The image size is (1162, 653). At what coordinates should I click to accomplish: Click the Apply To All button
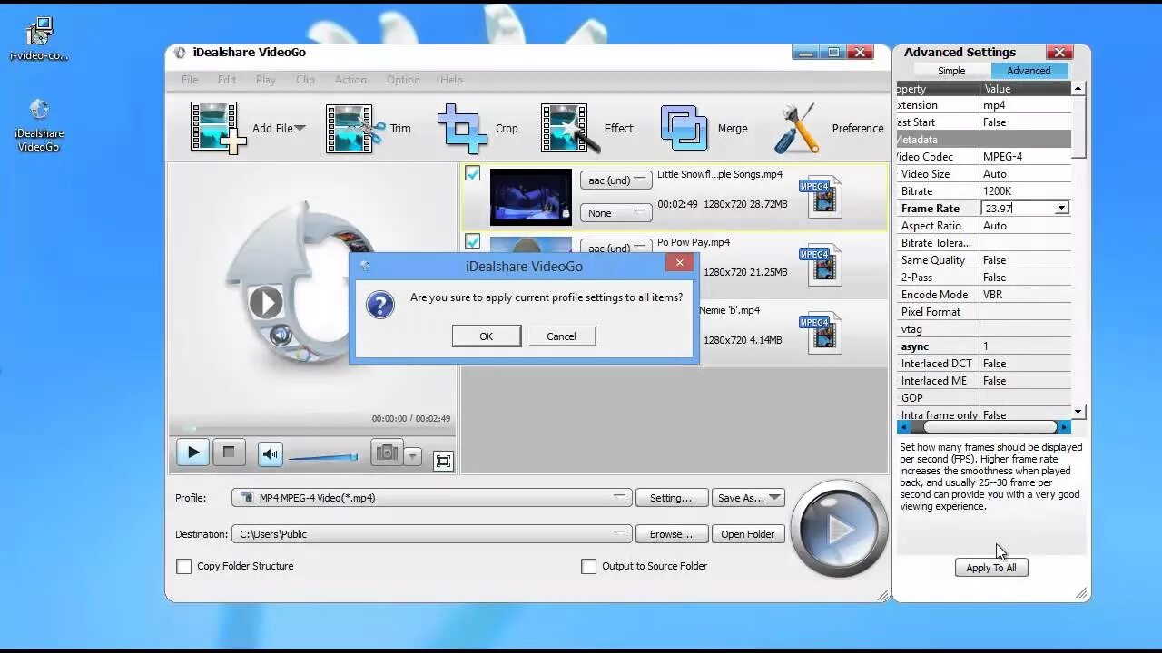pyautogui.click(x=990, y=568)
